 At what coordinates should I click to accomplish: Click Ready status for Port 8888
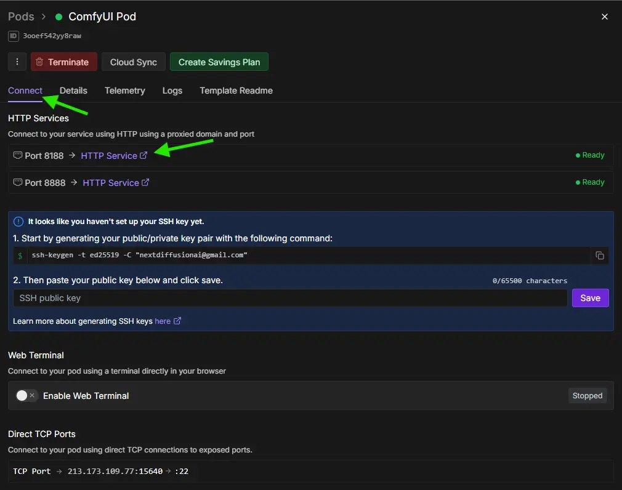(590, 182)
